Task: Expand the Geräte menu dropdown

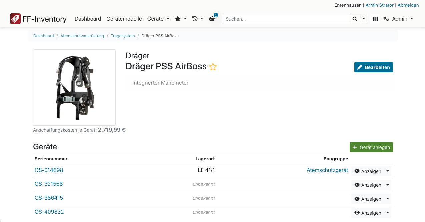Action: click(158, 19)
